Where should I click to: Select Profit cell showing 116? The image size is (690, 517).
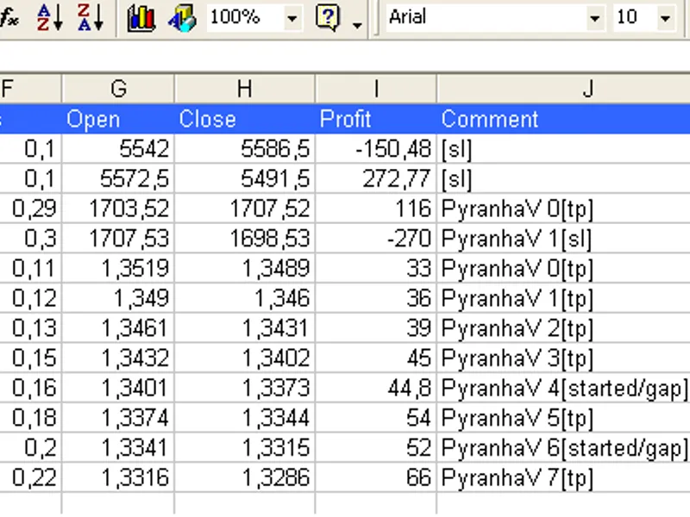376,209
